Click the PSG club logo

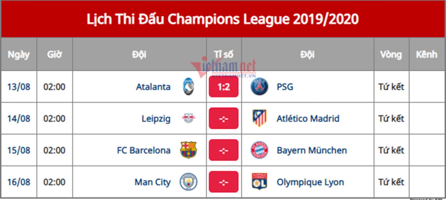pos(259,87)
